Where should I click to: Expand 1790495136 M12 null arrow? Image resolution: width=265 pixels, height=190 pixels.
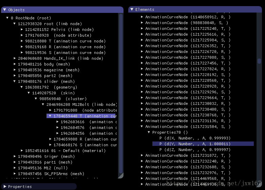(15, 168)
